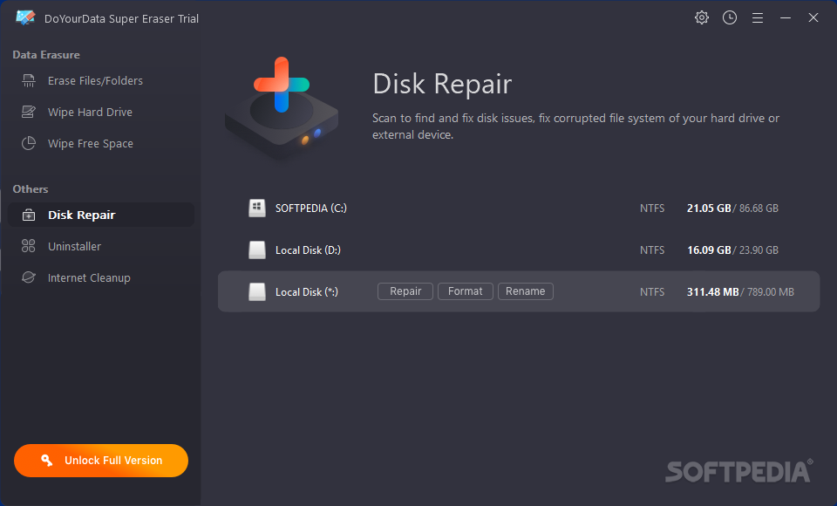Repair the Local Disk (*:) partition
Viewport: 837px width, 506px height.
click(x=405, y=291)
